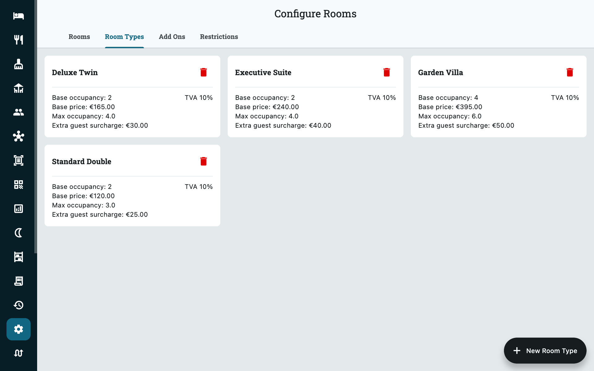594x371 pixels.
Task: Click Standard Double base price €120.00
Action: tap(84, 196)
